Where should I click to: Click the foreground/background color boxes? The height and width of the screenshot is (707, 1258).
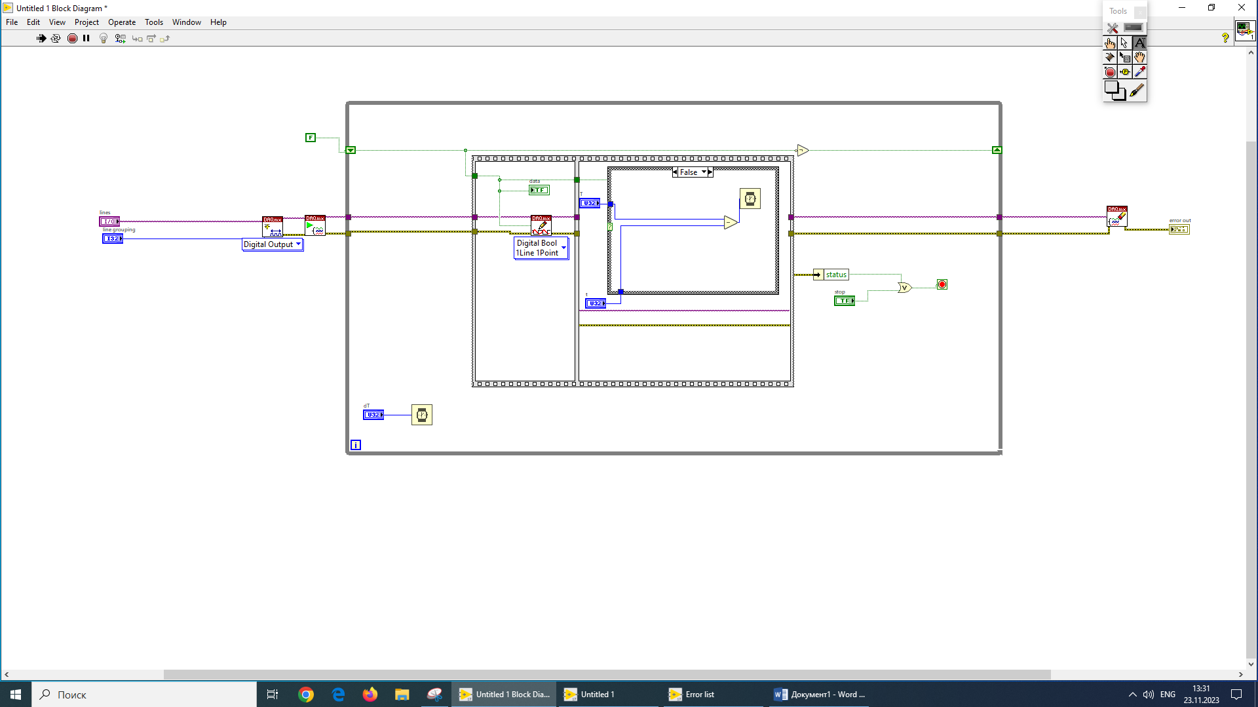(x=1115, y=90)
